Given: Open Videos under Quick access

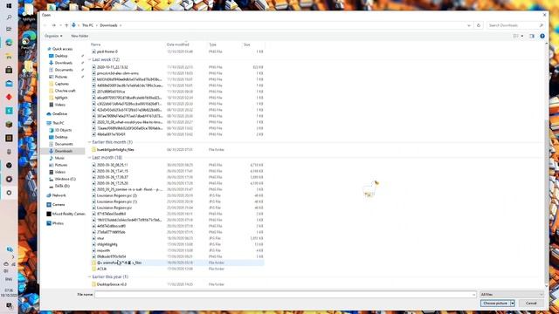Looking at the screenshot, I should [x=59, y=105].
